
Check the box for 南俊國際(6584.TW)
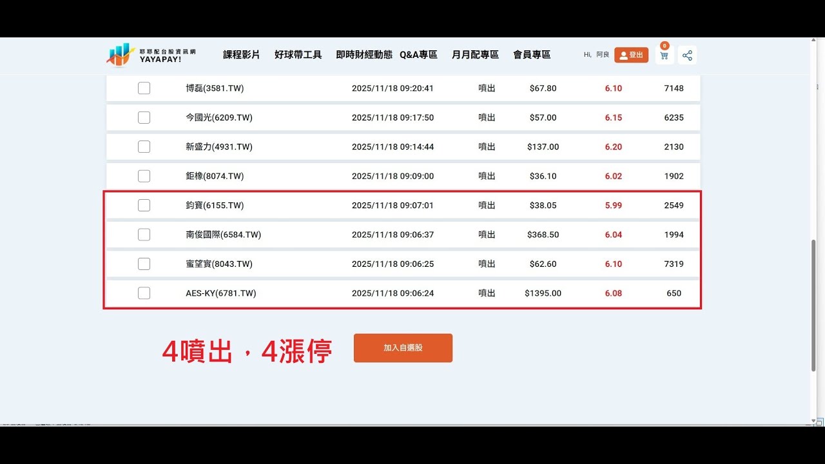tap(144, 235)
